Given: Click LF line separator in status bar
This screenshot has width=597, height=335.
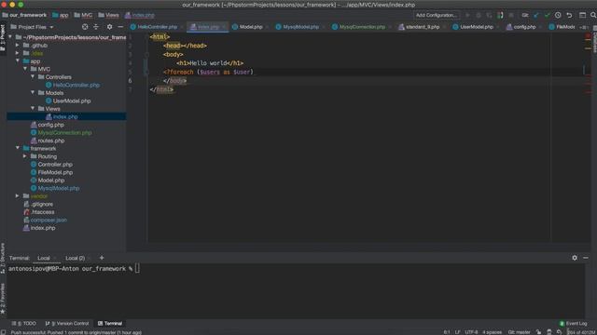Looking at the screenshot, I should click(x=457, y=332).
